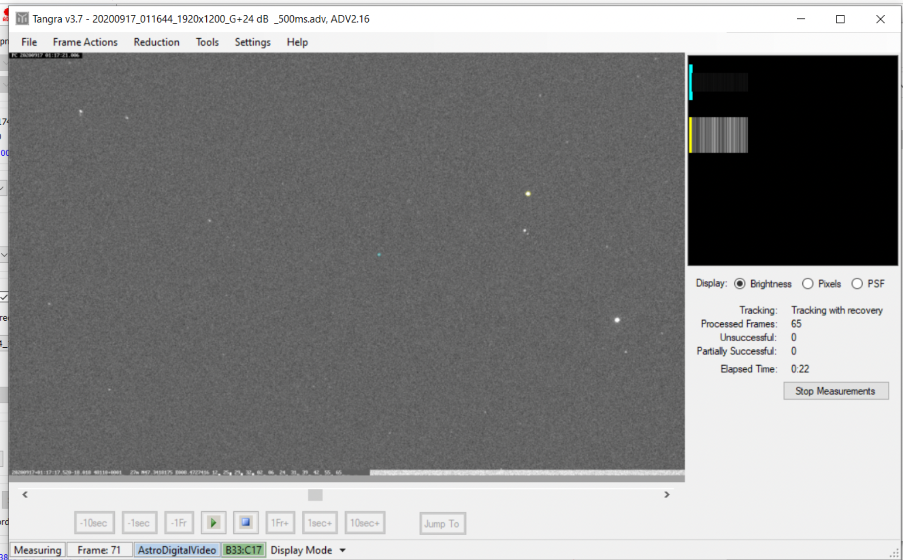Advance one frame with 1Fr+

pos(280,523)
